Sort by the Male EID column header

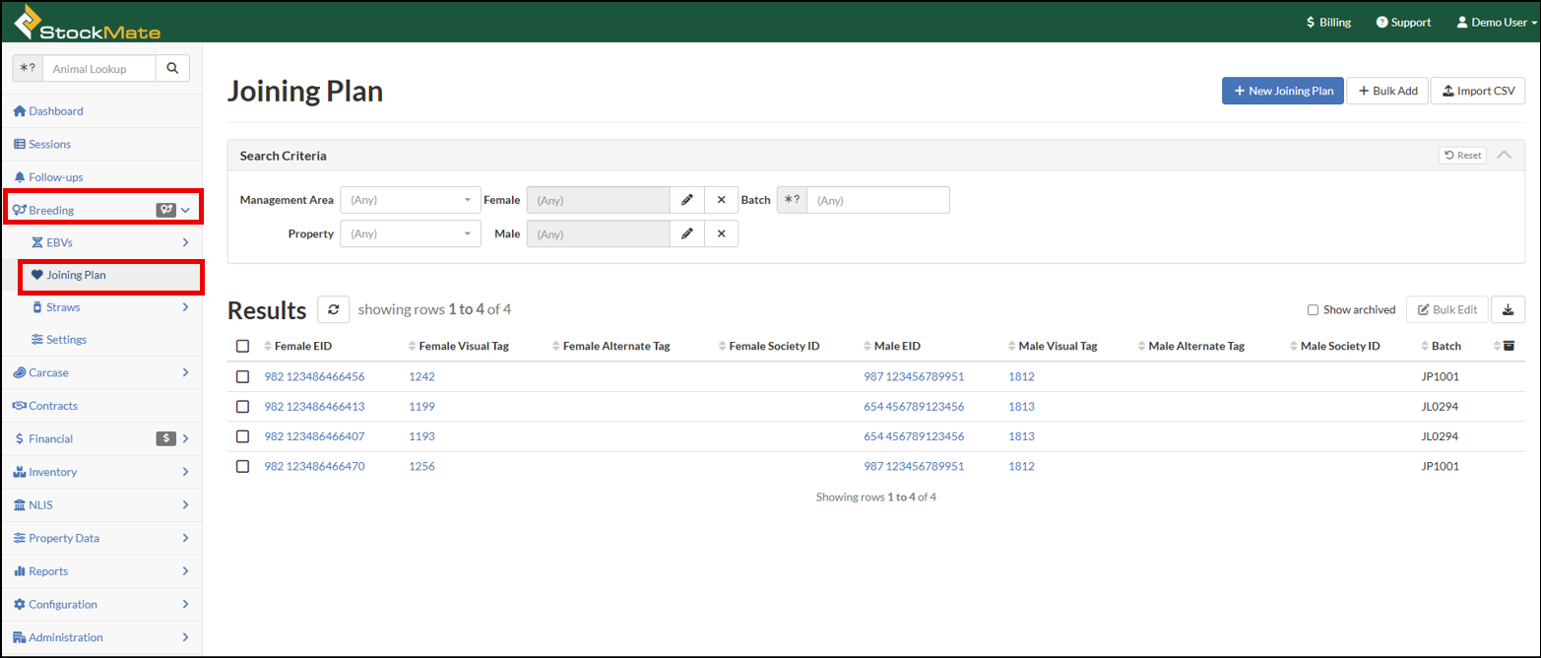(896, 346)
